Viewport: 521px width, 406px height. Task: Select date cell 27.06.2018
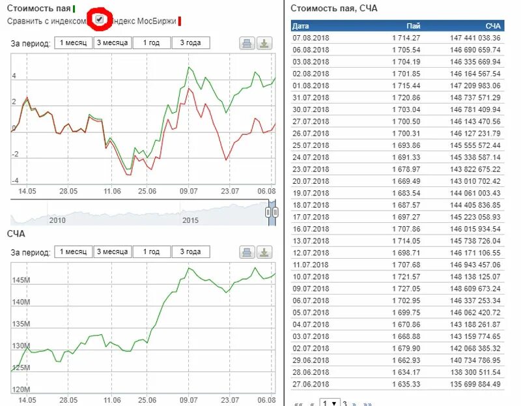tap(311, 384)
